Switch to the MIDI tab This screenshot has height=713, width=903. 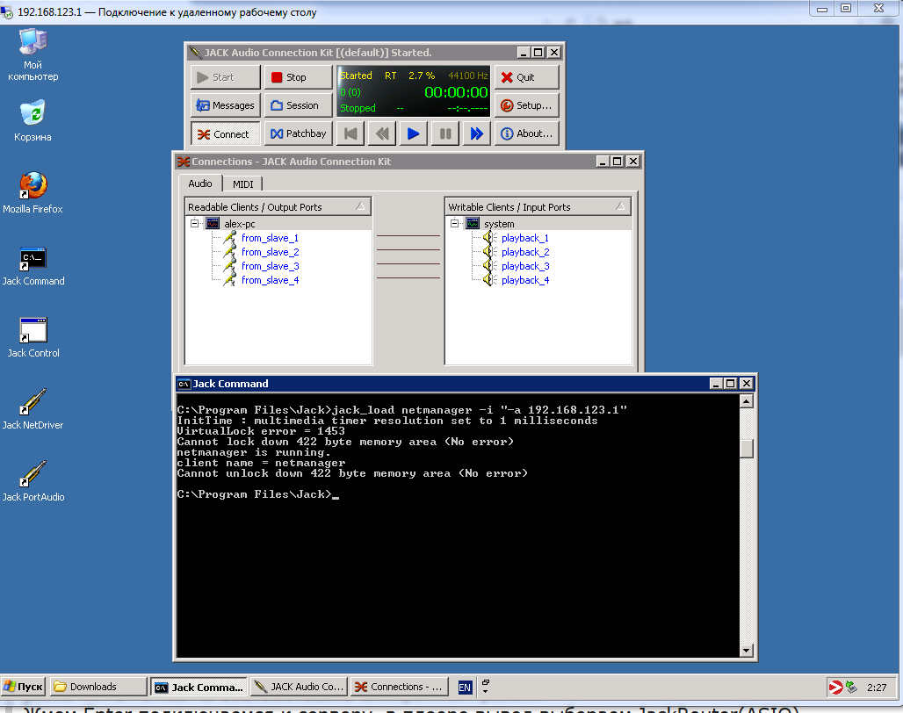pyautogui.click(x=242, y=184)
